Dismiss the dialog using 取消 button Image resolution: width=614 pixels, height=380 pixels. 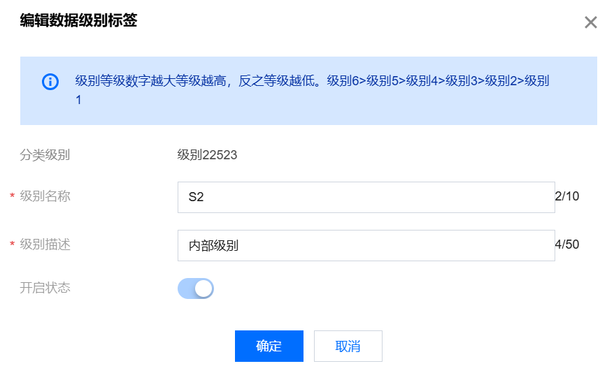[348, 346]
